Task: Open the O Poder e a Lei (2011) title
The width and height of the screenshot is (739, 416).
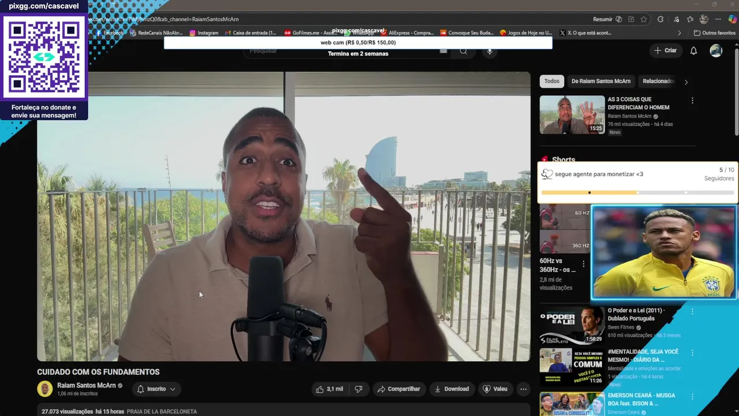Action: [636, 314]
